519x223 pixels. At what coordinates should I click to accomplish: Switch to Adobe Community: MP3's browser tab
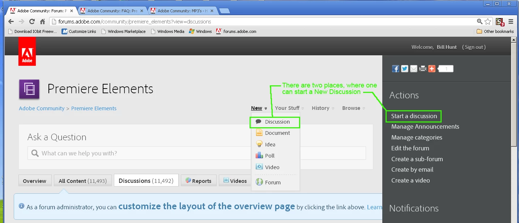click(183, 11)
